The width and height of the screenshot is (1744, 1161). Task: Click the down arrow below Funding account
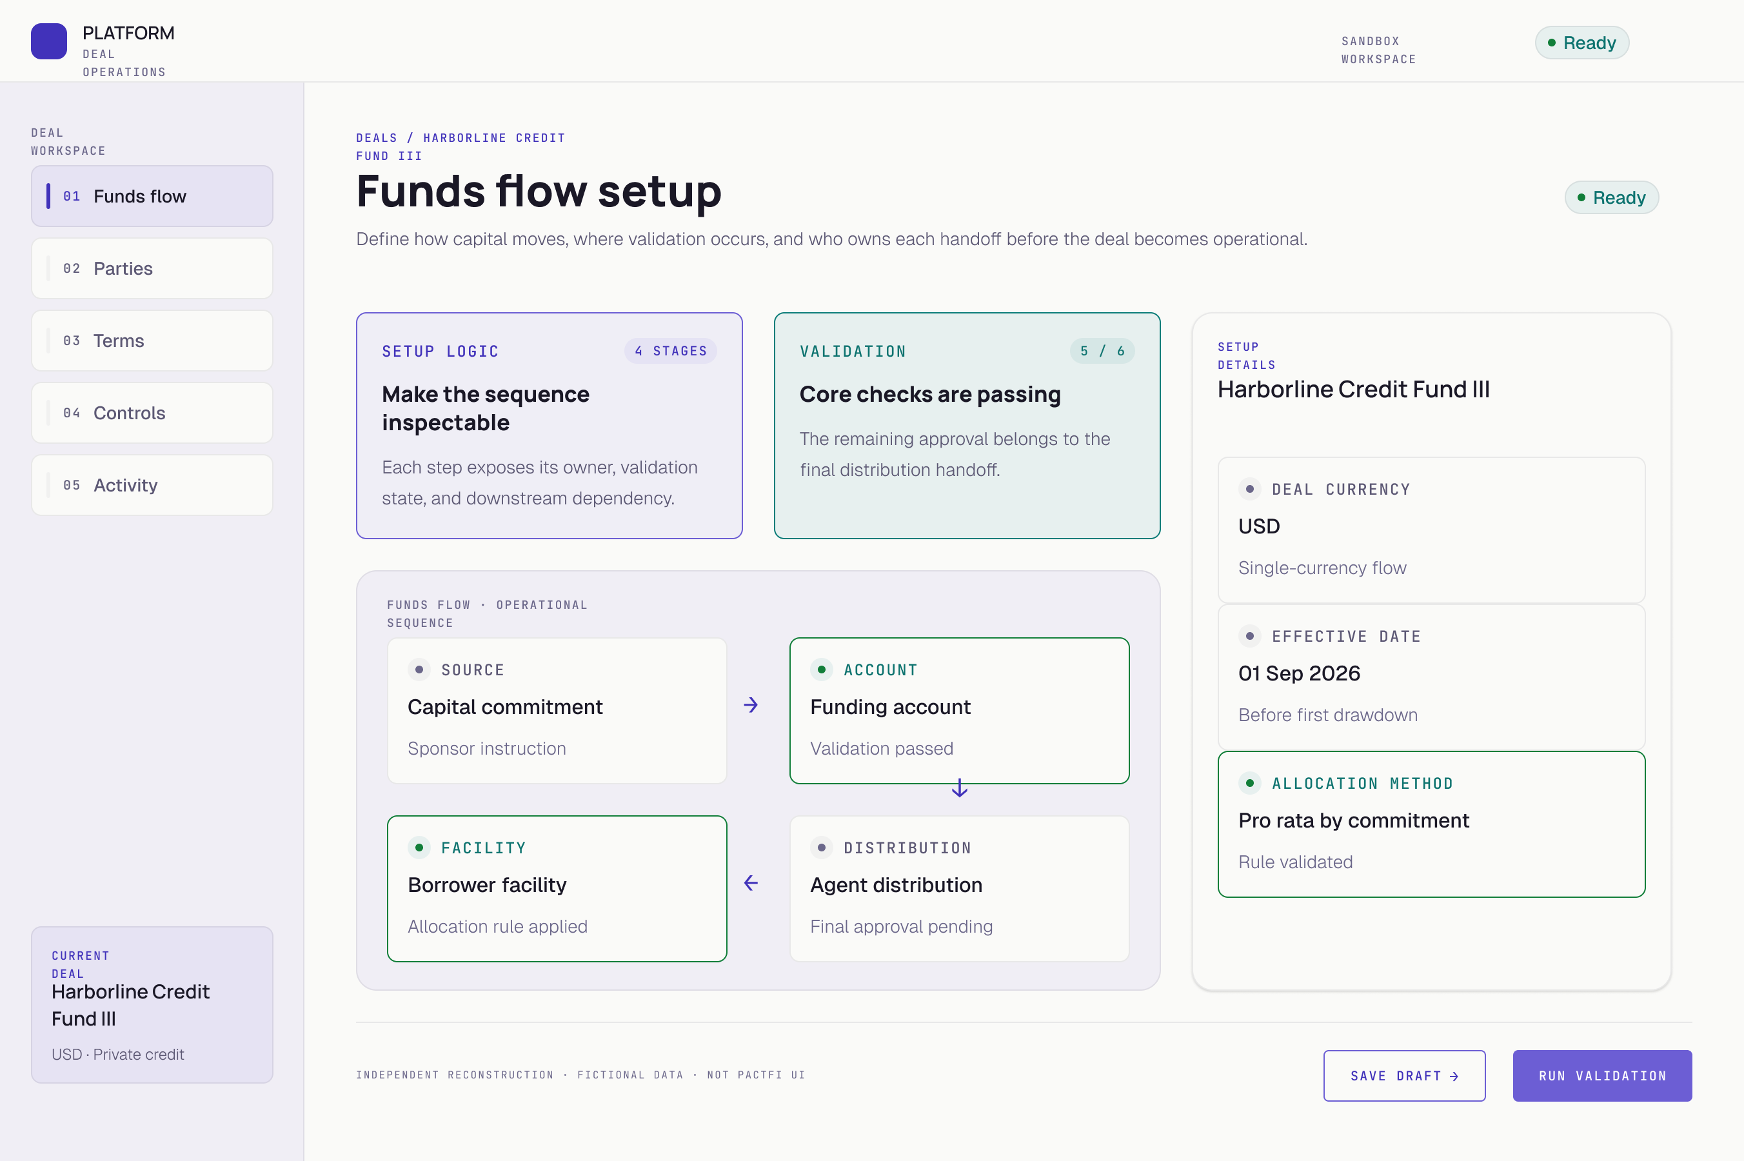point(959,788)
